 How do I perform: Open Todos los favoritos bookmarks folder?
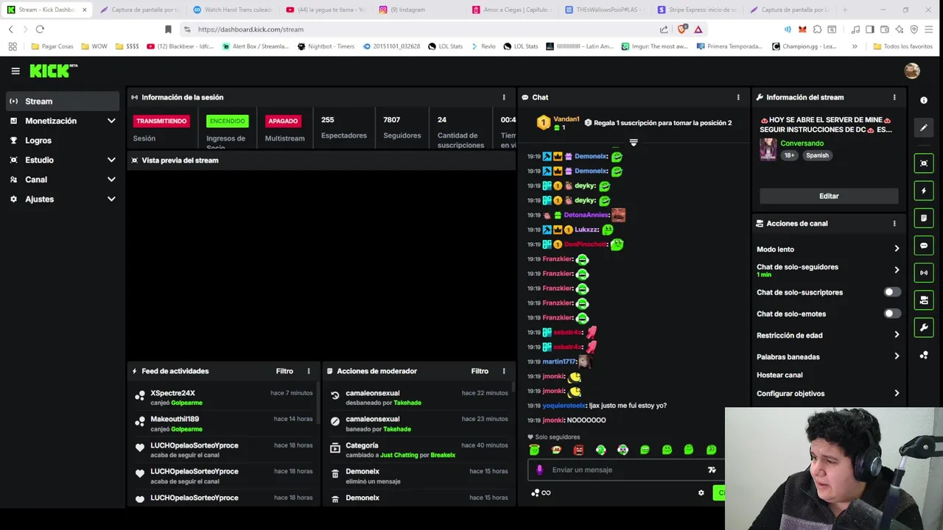[903, 46]
